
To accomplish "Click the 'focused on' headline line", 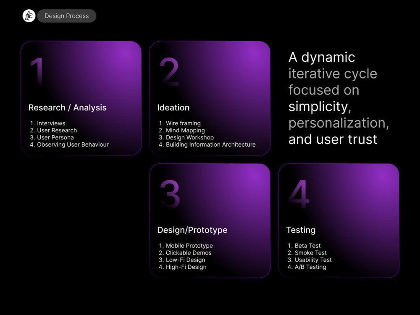I will tap(323, 90).
